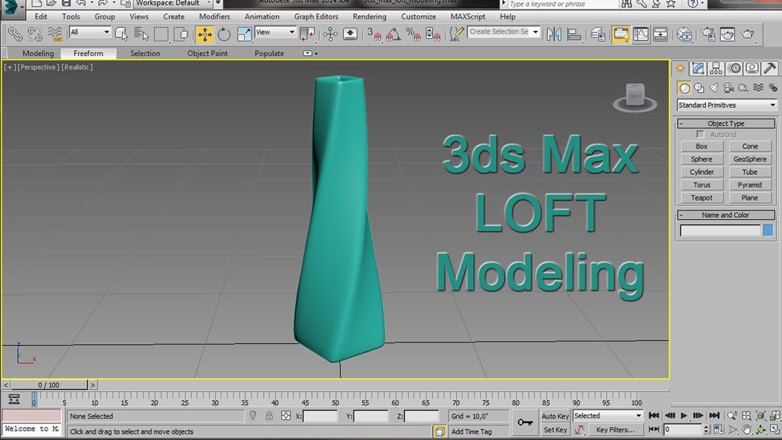The width and height of the screenshot is (782, 440).
Task: Collapse the Name and Color rollout
Action: click(726, 215)
